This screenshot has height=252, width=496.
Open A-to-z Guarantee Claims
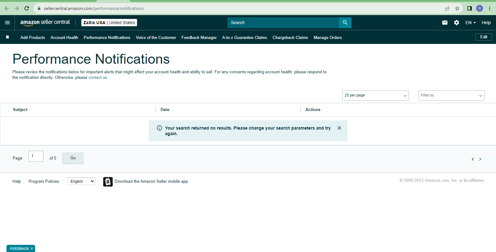(244, 37)
